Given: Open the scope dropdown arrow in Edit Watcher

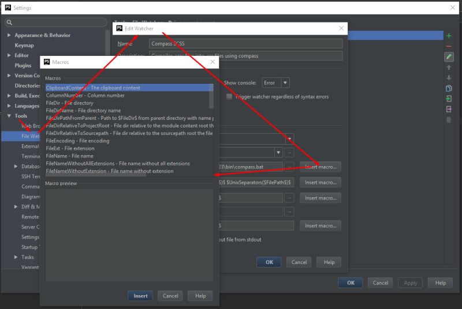Looking at the screenshot, I should point(278,153).
